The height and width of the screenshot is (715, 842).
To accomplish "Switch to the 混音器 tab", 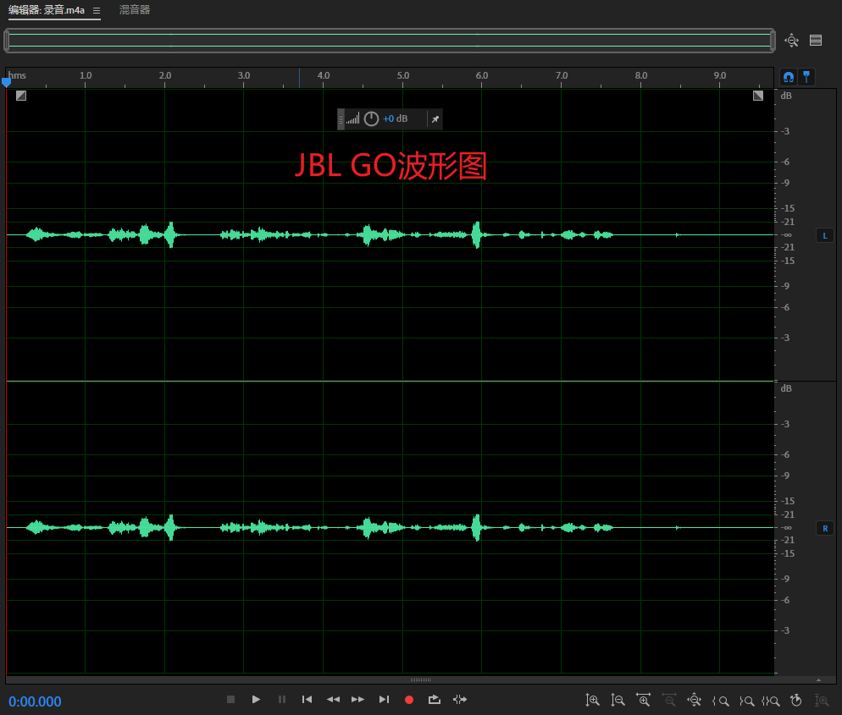I will (x=134, y=10).
